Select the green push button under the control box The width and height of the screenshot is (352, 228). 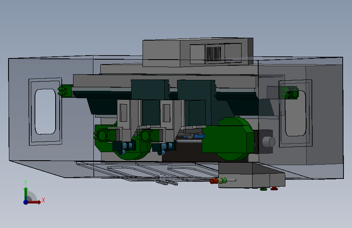coord(263,189)
